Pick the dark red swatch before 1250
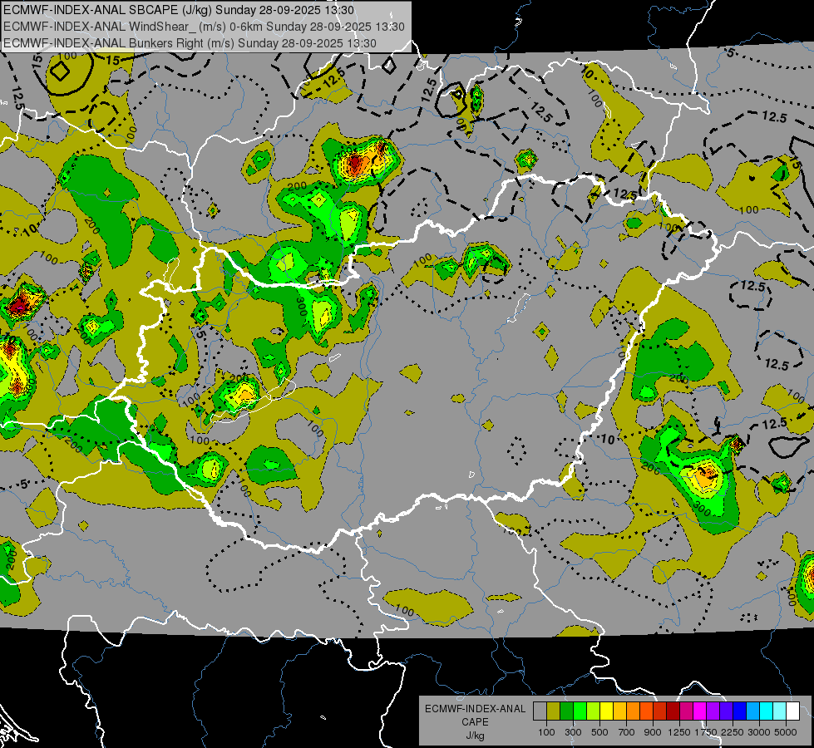814x748 pixels. click(x=673, y=711)
